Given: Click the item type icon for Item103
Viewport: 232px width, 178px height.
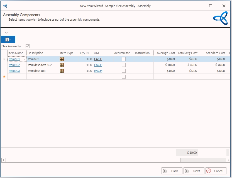Looking at the screenshot, I should point(62,71).
